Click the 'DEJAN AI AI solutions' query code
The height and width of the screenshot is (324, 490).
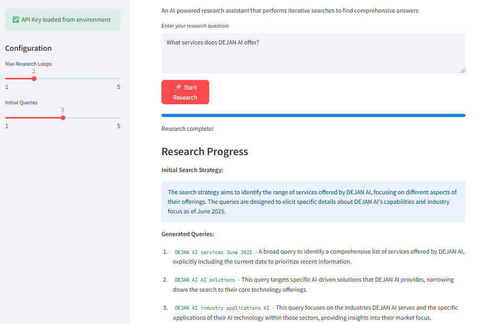pyautogui.click(x=205, y=280)
